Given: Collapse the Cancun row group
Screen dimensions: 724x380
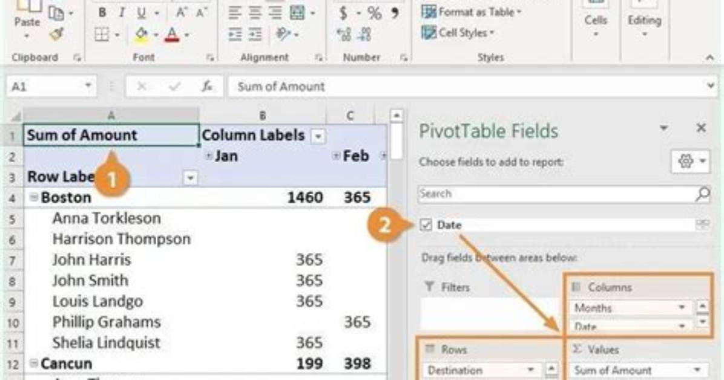Looking at the screenshot, I should coord(34,364).
